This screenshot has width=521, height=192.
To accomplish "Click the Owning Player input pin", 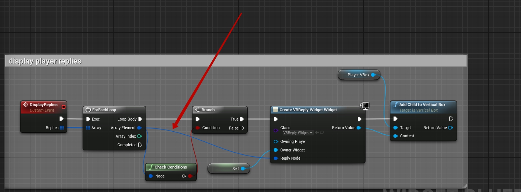I will coord(276,141).
